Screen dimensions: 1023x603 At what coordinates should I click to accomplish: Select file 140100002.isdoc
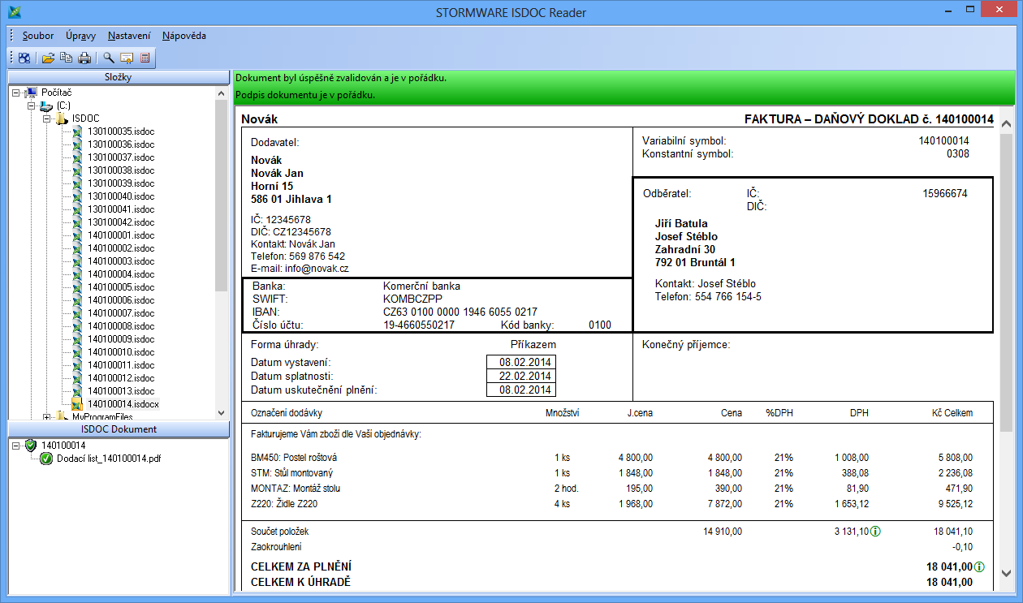pos(121,248)
